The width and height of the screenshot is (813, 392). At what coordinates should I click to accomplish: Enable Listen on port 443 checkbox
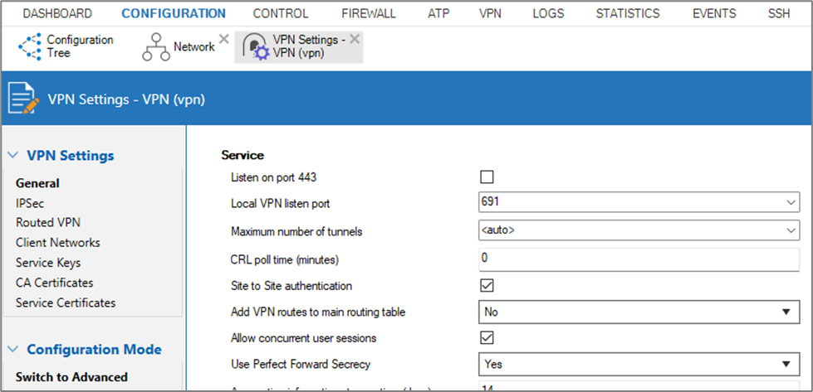(487, 177)
